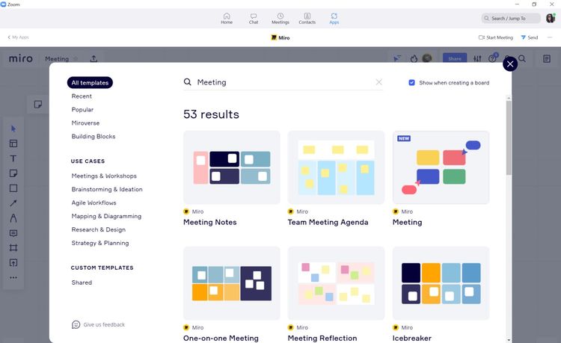
Task: Click Zoom Search / Jump To field
Action: 511,18
